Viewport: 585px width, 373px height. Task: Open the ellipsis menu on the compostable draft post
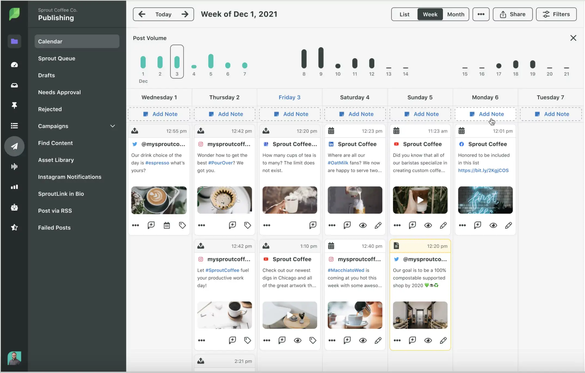pyautogui.click(x=397, y=340)
